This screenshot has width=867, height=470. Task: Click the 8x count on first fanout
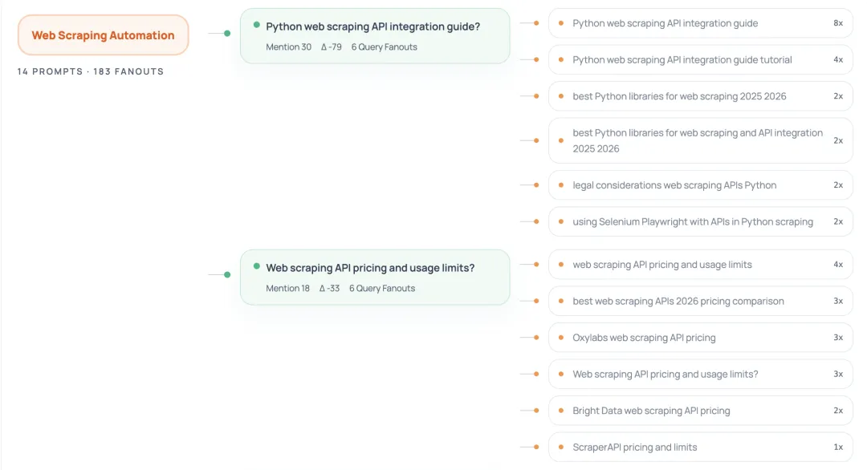click(837, 23)
